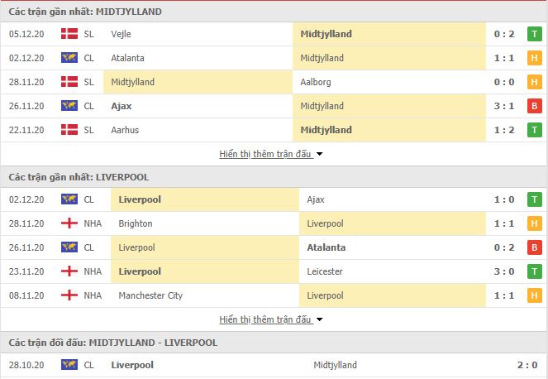Click England flag beside Manchester City match
The height and width of the screenshot is (379, 548).
(x=69, y=295)
